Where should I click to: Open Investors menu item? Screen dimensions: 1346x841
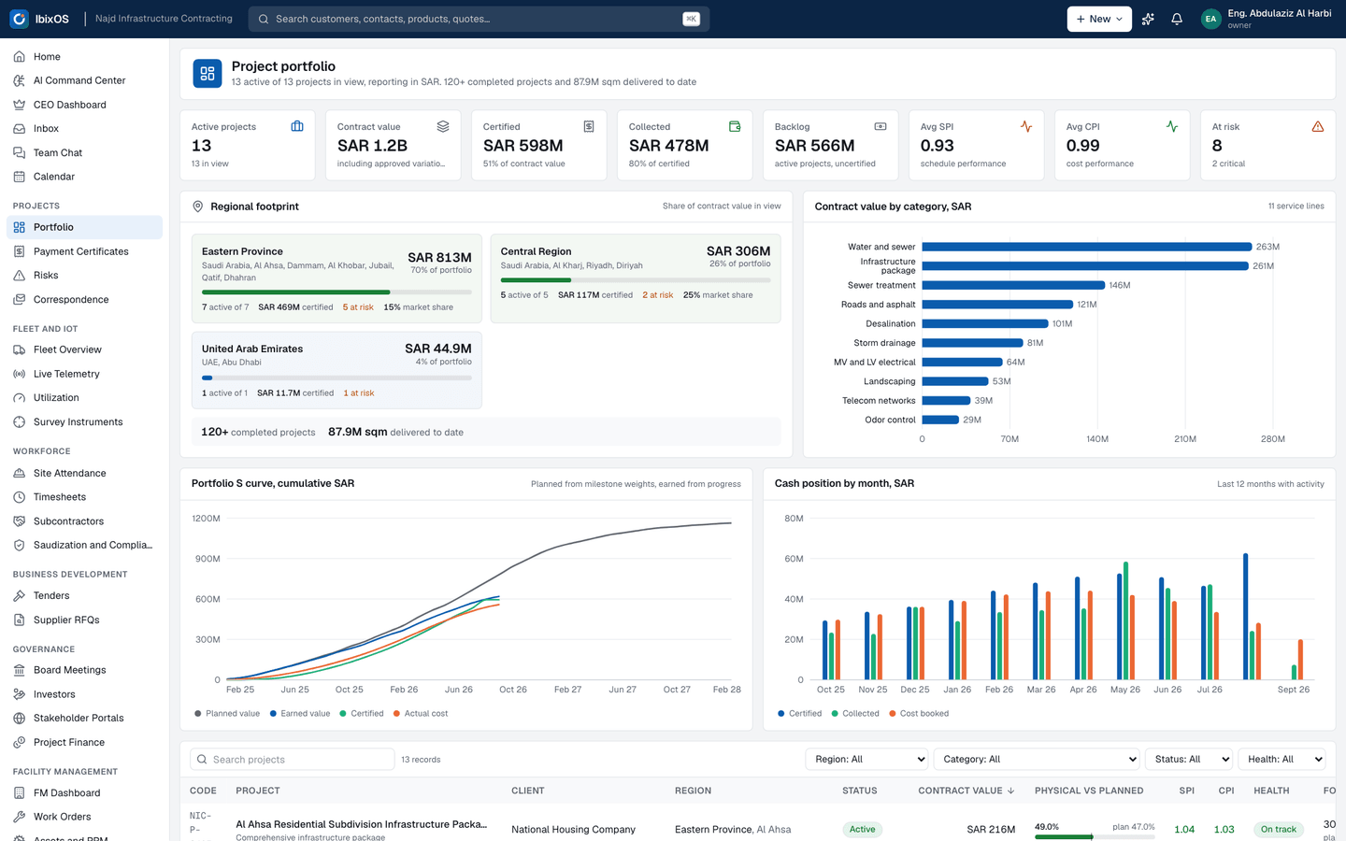pos(84,694)
